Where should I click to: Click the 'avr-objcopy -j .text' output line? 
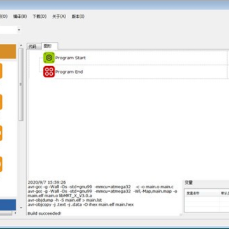pyautogui.click(x=81, y=205)
